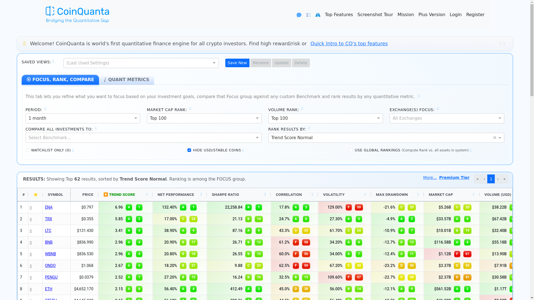Viewport: 534px width, 300px height.
Task: Toggle watchlist star for ETH row
Action: coord(31,289)
